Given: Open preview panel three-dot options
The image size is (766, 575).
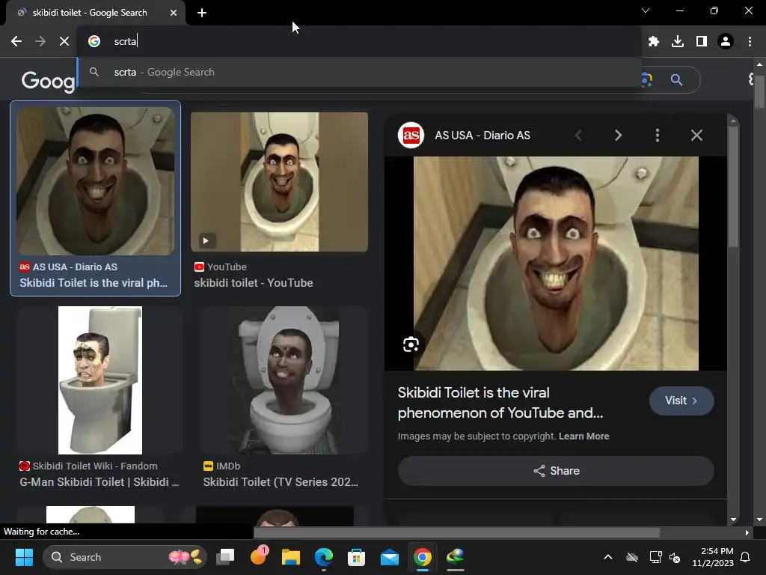Looking at the screenshot, I should [657, 135].
